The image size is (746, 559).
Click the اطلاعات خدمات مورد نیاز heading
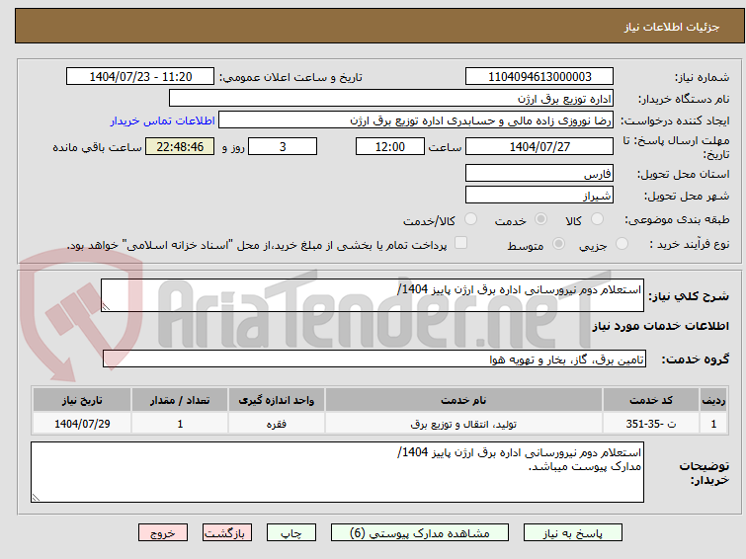point(660,326)
